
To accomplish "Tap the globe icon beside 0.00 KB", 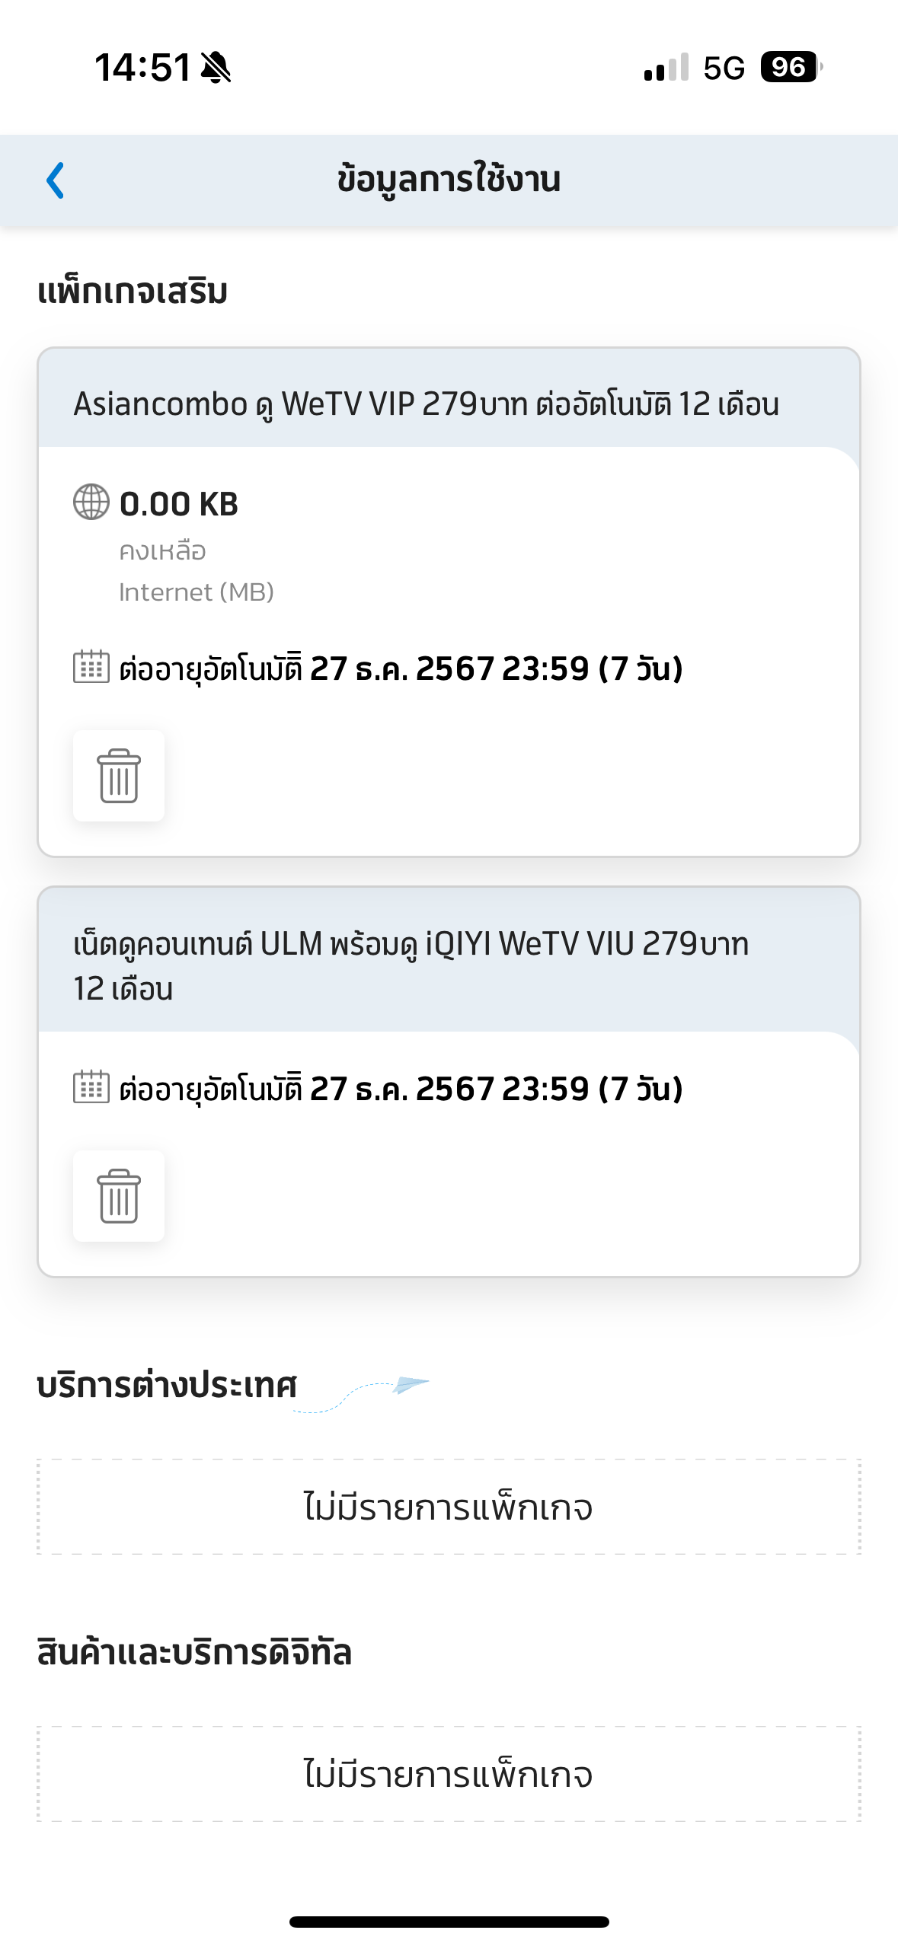I will click(x=91, y=502).
